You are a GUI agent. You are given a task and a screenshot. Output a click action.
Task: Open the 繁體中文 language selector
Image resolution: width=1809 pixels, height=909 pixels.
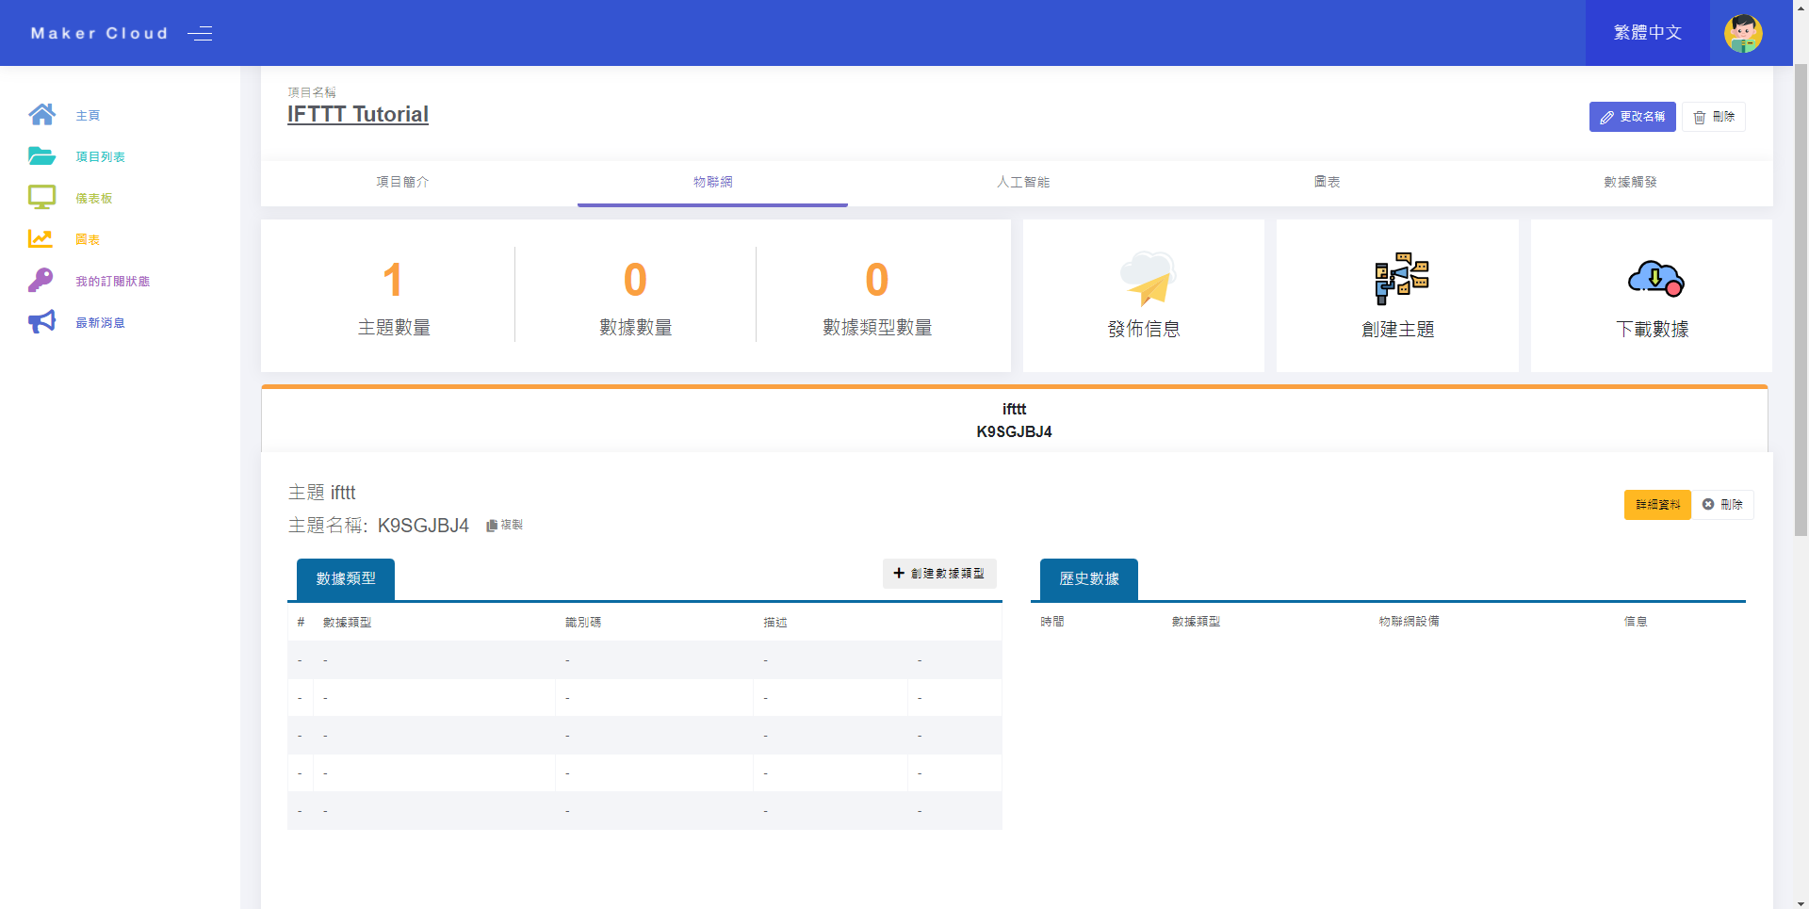1647,33
